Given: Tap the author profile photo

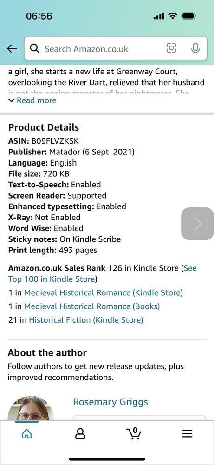Looking at the screenshot, I should pos(31,408).
